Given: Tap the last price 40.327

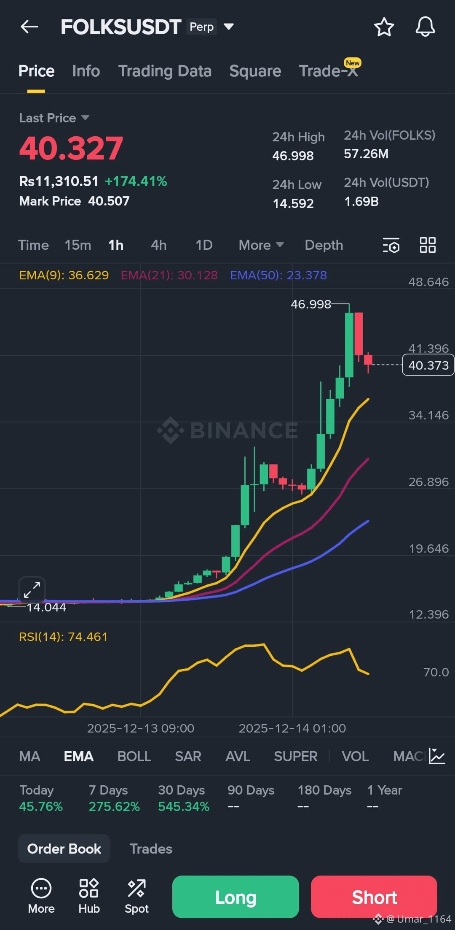Looking at the screenshot, I should (71, 149).
